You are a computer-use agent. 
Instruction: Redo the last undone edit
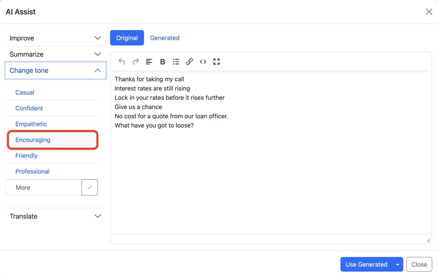coord(136,62)
